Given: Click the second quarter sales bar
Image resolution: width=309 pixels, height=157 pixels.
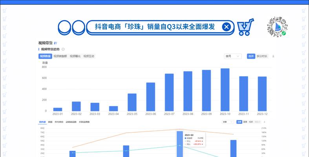Looking at the screenshot, I should click(x=126, y=151).
